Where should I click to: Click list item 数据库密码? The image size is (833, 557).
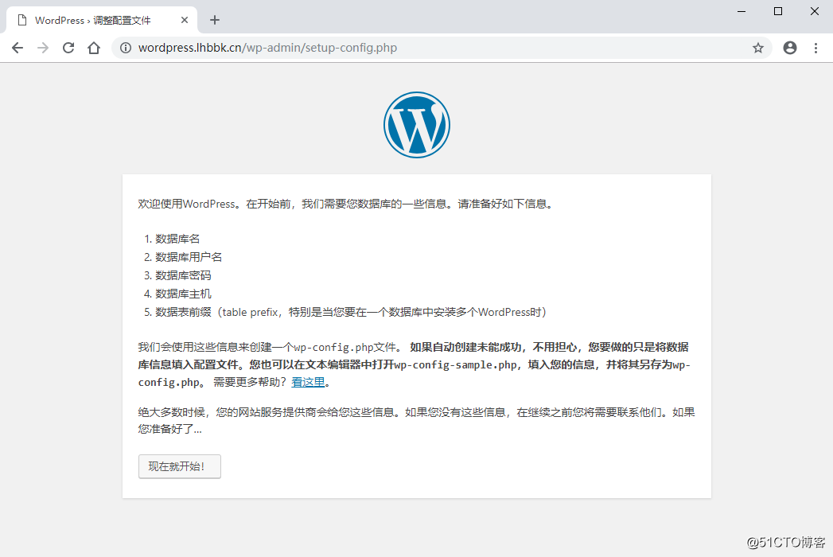coord(183,275)
